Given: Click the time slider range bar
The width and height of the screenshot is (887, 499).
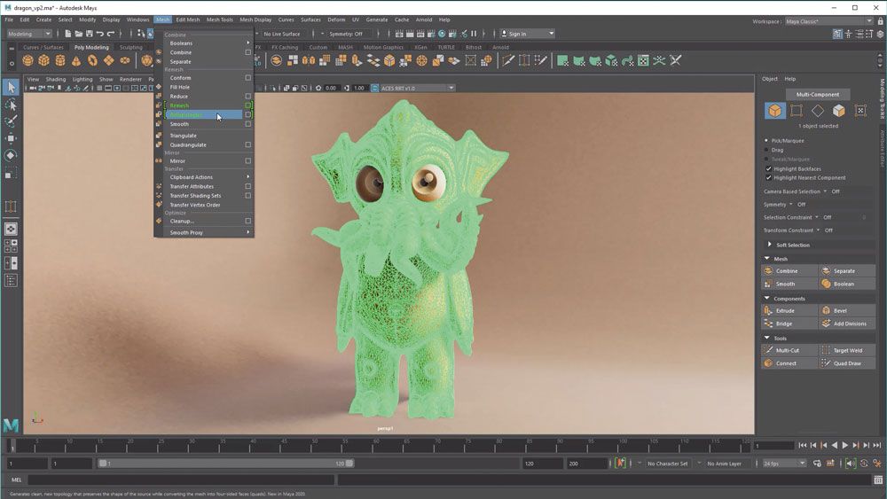Looking at the screenshot, I should point(225,464).
